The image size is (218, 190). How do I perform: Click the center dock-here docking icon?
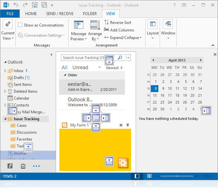click(96, 118)
